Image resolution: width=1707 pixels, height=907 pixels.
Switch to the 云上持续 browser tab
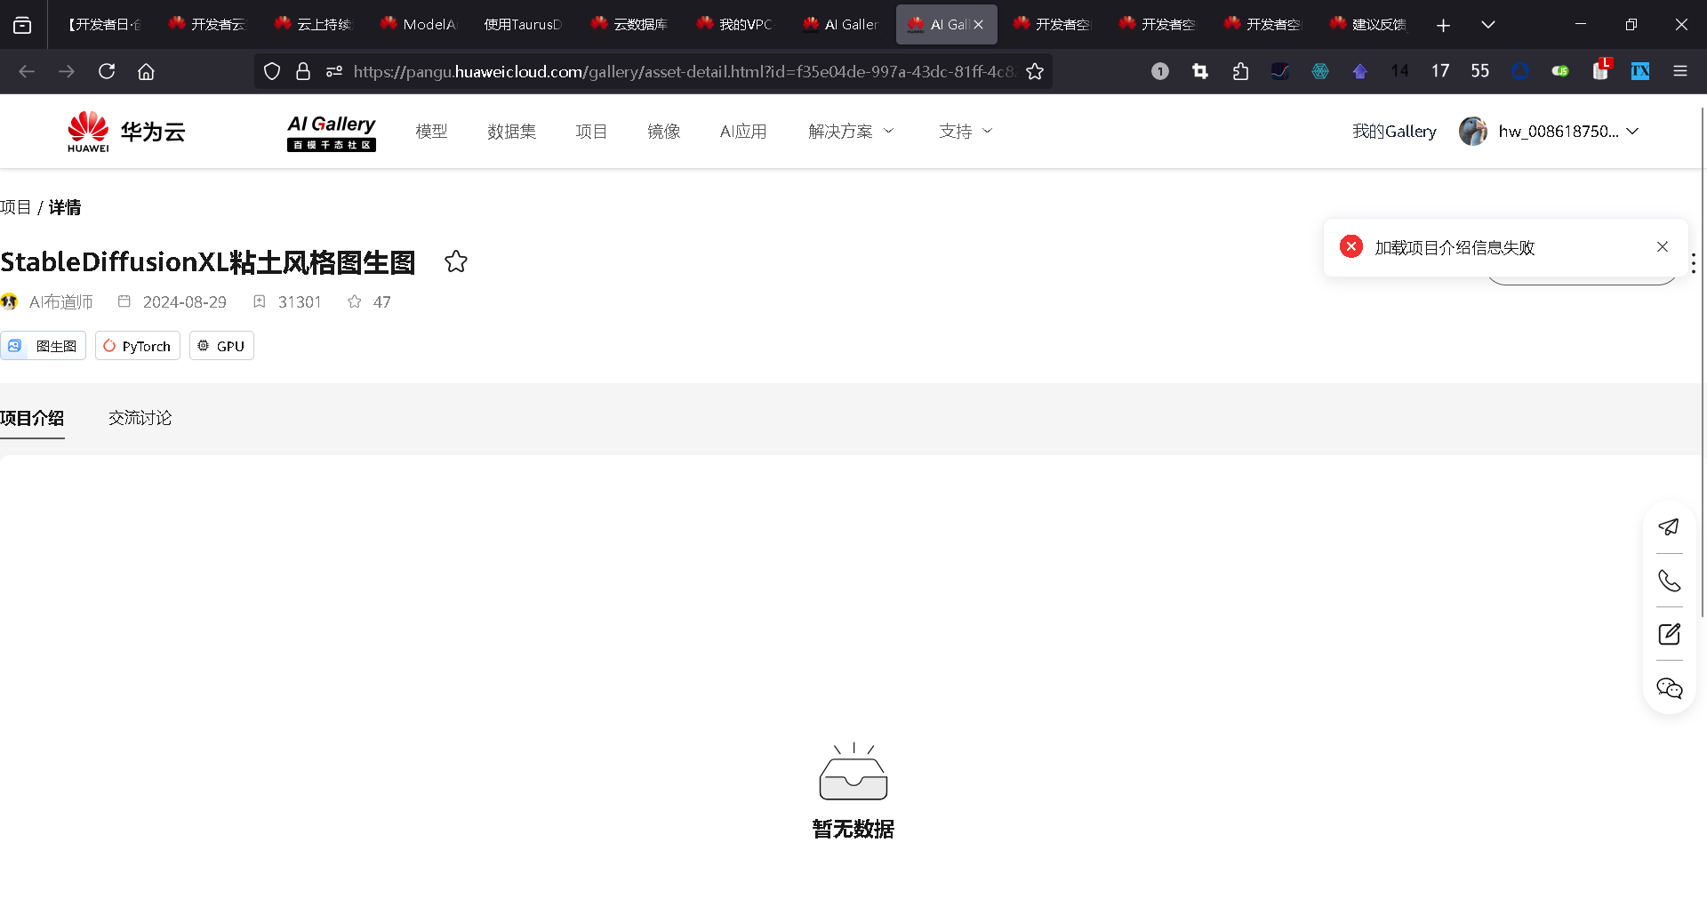click(313, 25)
